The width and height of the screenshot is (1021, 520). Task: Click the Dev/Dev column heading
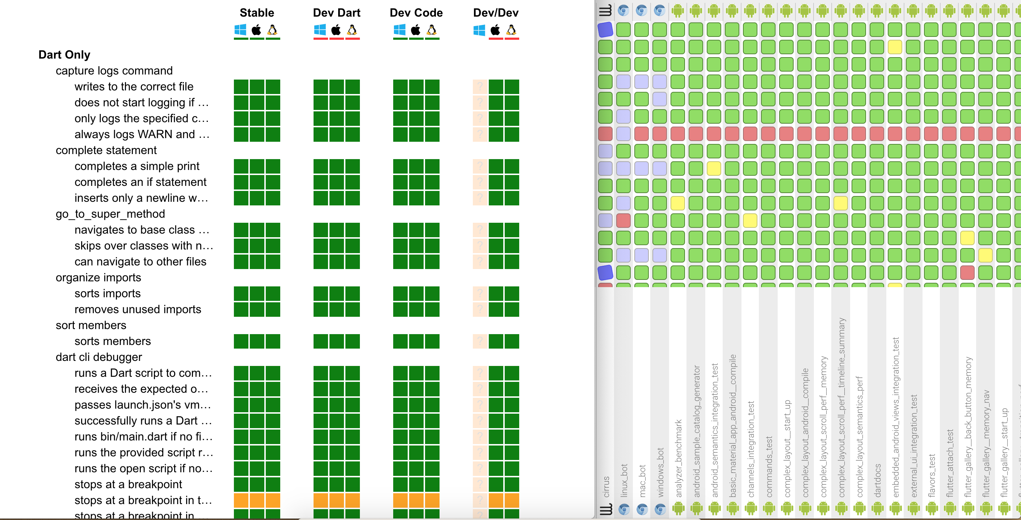click(496, 13)
